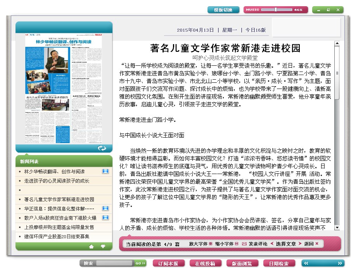Viewport: 351px width, 268px height.
Task: Click the GO search button
Action: (140, 263)
